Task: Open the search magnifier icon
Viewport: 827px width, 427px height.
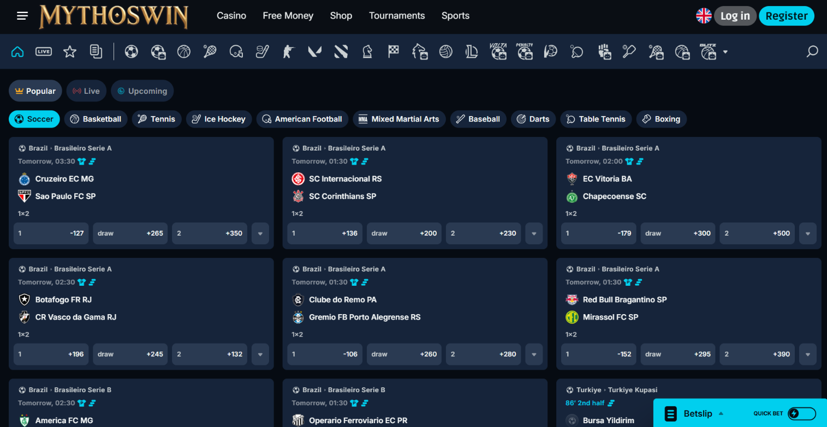Action: [812, 52]
